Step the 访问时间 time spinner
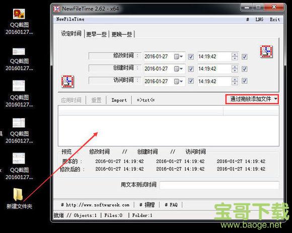 235,82
